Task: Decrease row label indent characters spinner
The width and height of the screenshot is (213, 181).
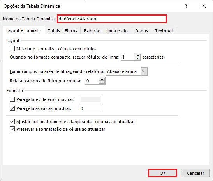Action: 137,59
